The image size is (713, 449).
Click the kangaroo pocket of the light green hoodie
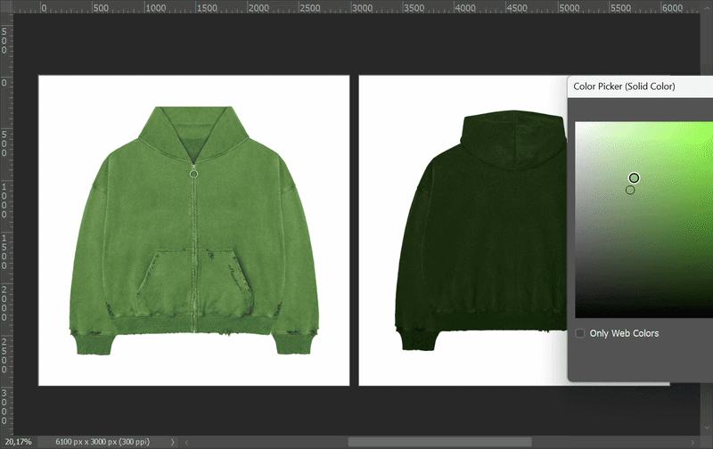193,278
